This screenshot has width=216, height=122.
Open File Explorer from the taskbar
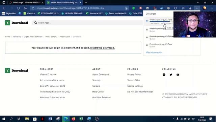tap(27, 119)
